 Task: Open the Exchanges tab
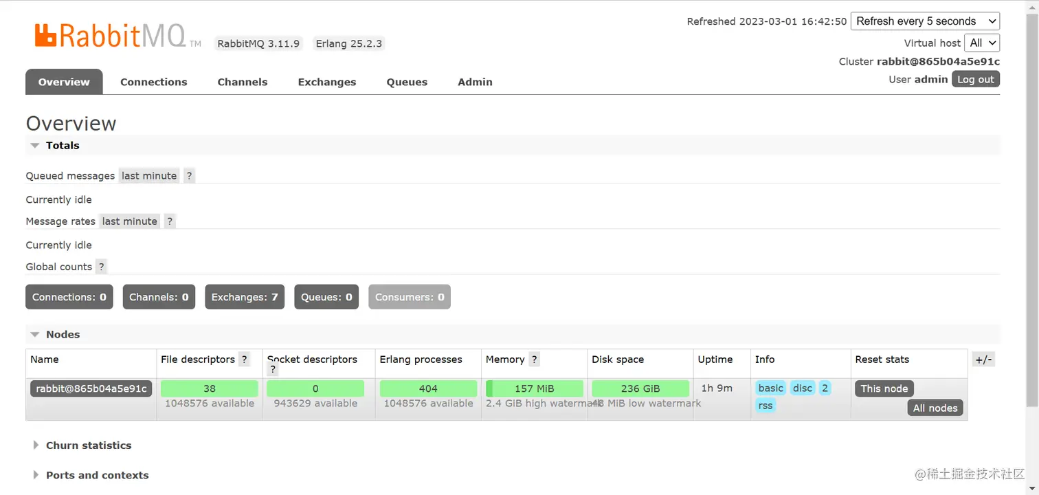[x=327, y=82]
